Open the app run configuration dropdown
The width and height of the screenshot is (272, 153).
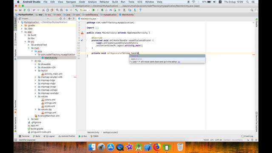click(x=85, y=10)
